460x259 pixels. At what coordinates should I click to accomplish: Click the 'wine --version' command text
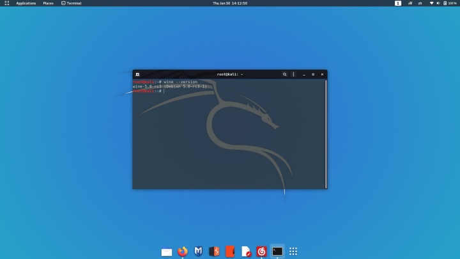[x=180, y=82]
